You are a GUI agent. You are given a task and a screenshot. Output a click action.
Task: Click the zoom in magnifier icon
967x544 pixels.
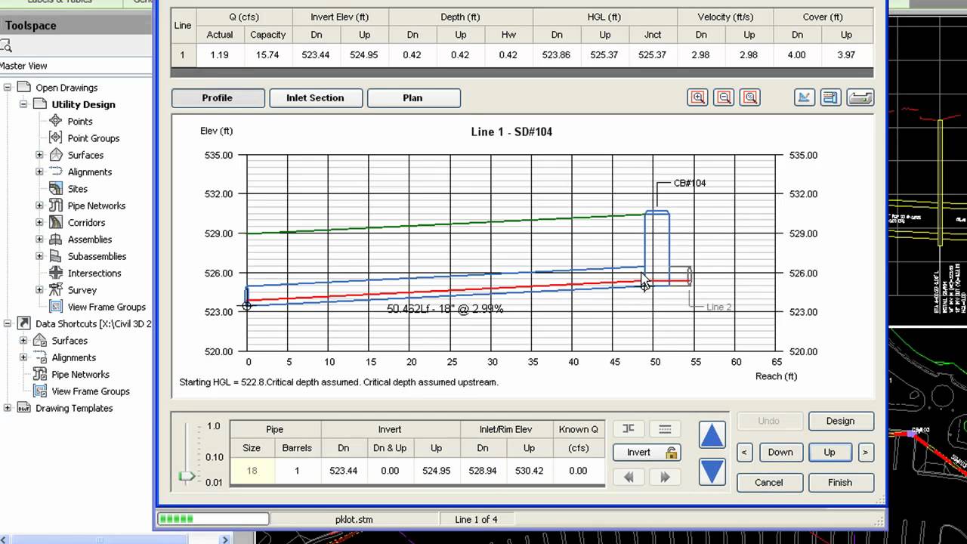[697, 97]
